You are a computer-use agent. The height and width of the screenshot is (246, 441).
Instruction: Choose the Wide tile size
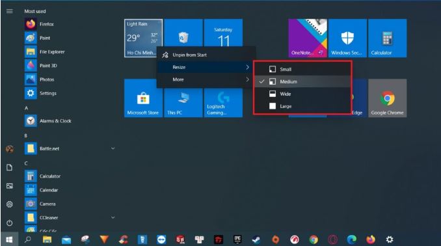click(302, 94)
